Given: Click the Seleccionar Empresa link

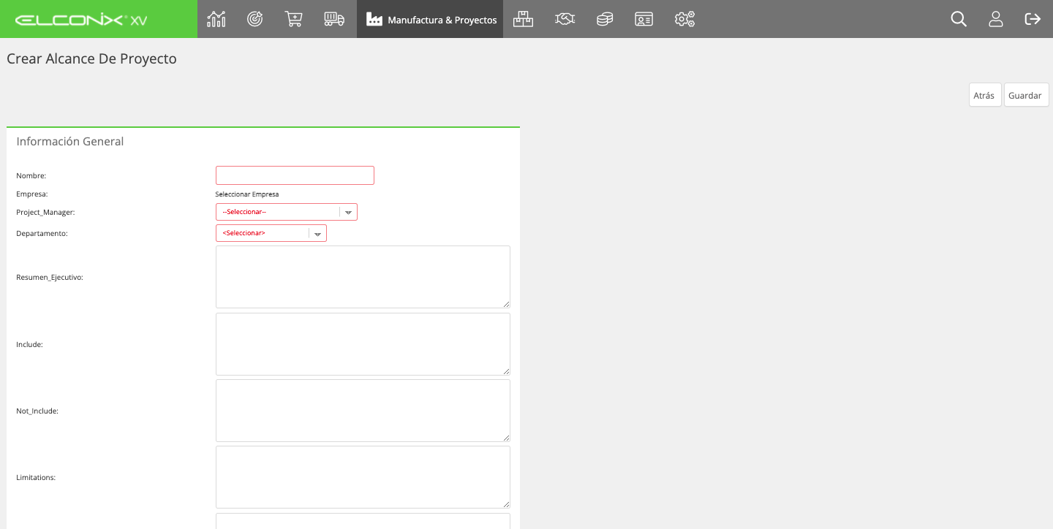Looking at the screenshot, I should (x=247, y=194).
